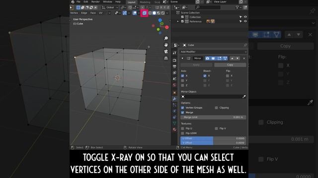Open the Help menu
The width and height of the screenshot is (318, 178).
pyautogui.click(x=118, y=2)
